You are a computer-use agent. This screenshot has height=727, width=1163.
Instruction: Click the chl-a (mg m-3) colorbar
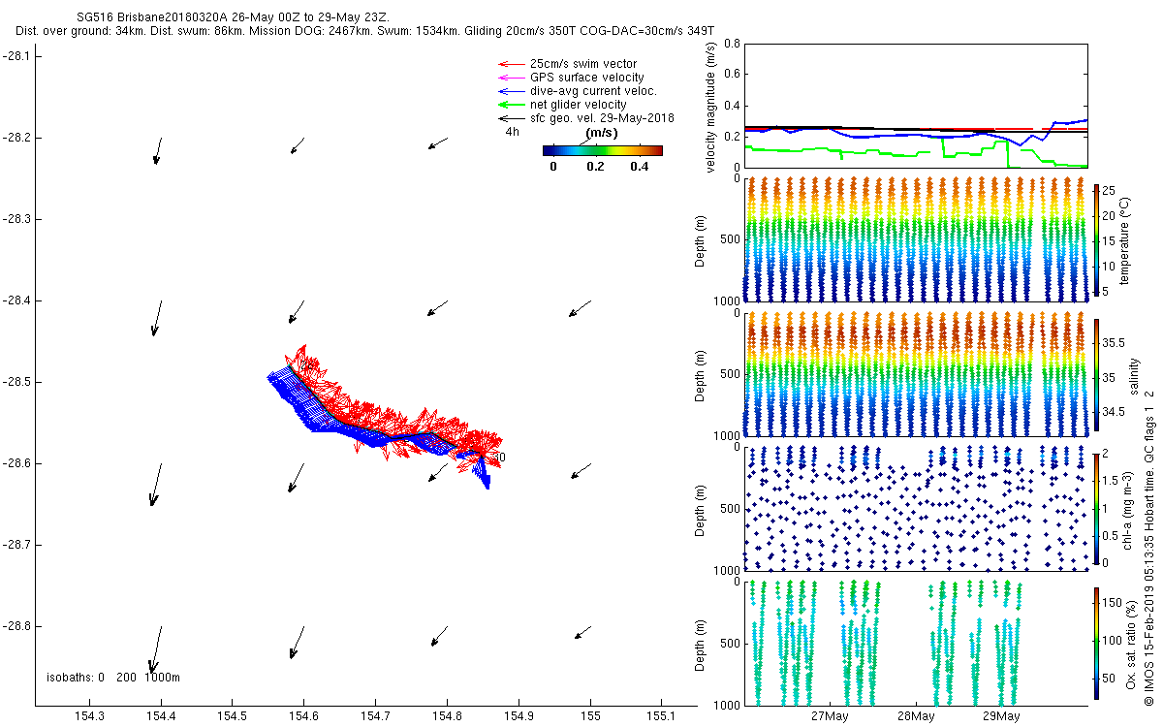[1096, 509]
